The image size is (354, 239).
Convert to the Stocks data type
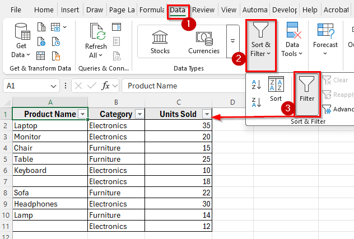pyautogui.click(x=160, y=42)
